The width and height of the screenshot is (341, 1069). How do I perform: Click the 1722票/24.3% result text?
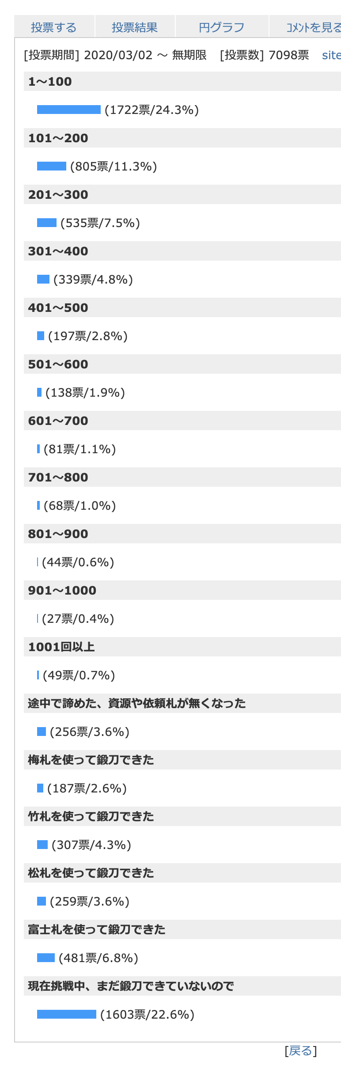pyautogui.click(x=152, y=110)
